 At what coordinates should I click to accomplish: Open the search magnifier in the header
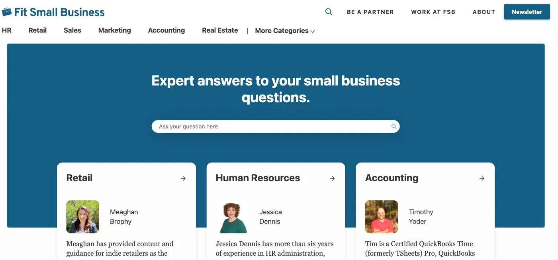pyautogui.click(x=329, y=12)
